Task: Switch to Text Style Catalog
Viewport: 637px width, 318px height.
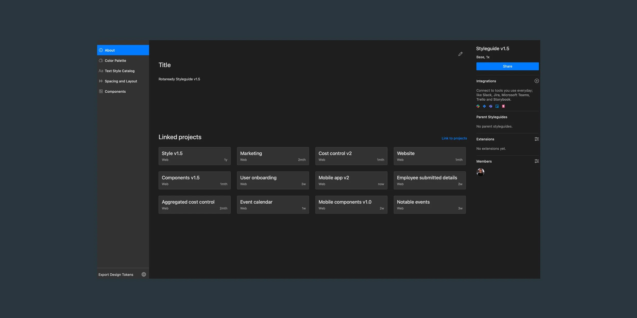Action: tap(120, 71)
